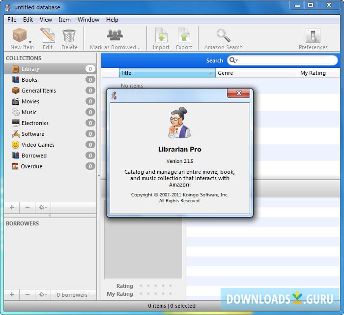Expand the search magnifier dropdown
Image resolution: width=344 pixels, height=315 pixels.
tap(233, 61)
